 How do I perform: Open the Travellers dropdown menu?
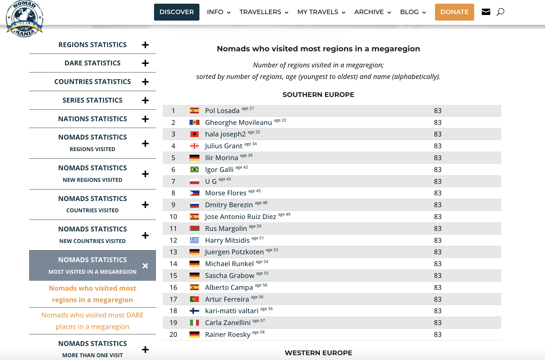tap(264, 12)
